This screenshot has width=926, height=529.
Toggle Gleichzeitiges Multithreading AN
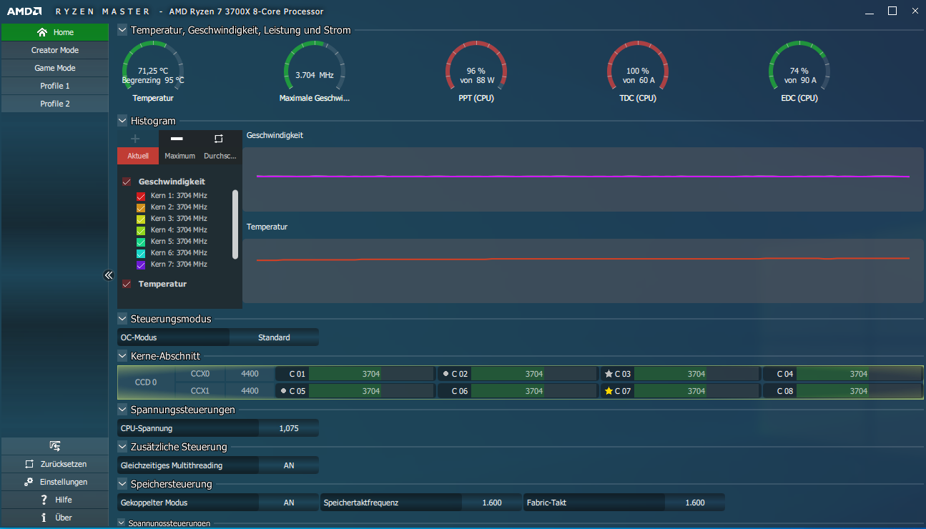click(x=288, y=465)
